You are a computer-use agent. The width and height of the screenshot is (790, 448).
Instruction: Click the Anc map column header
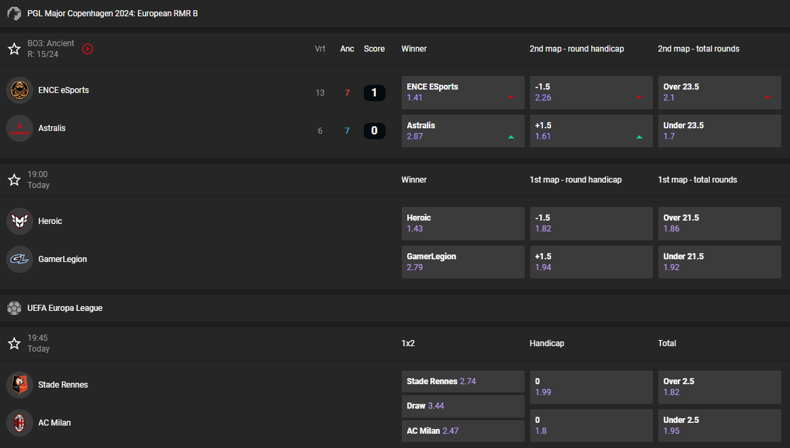tap(347, 49)
